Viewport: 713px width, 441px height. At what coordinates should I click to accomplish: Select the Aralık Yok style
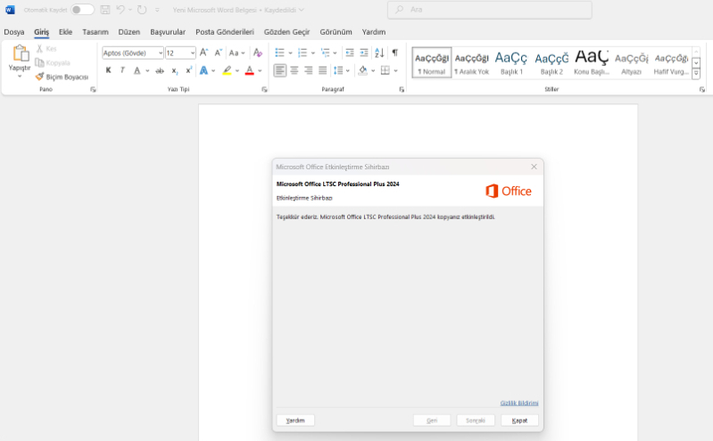pos(471,62)
